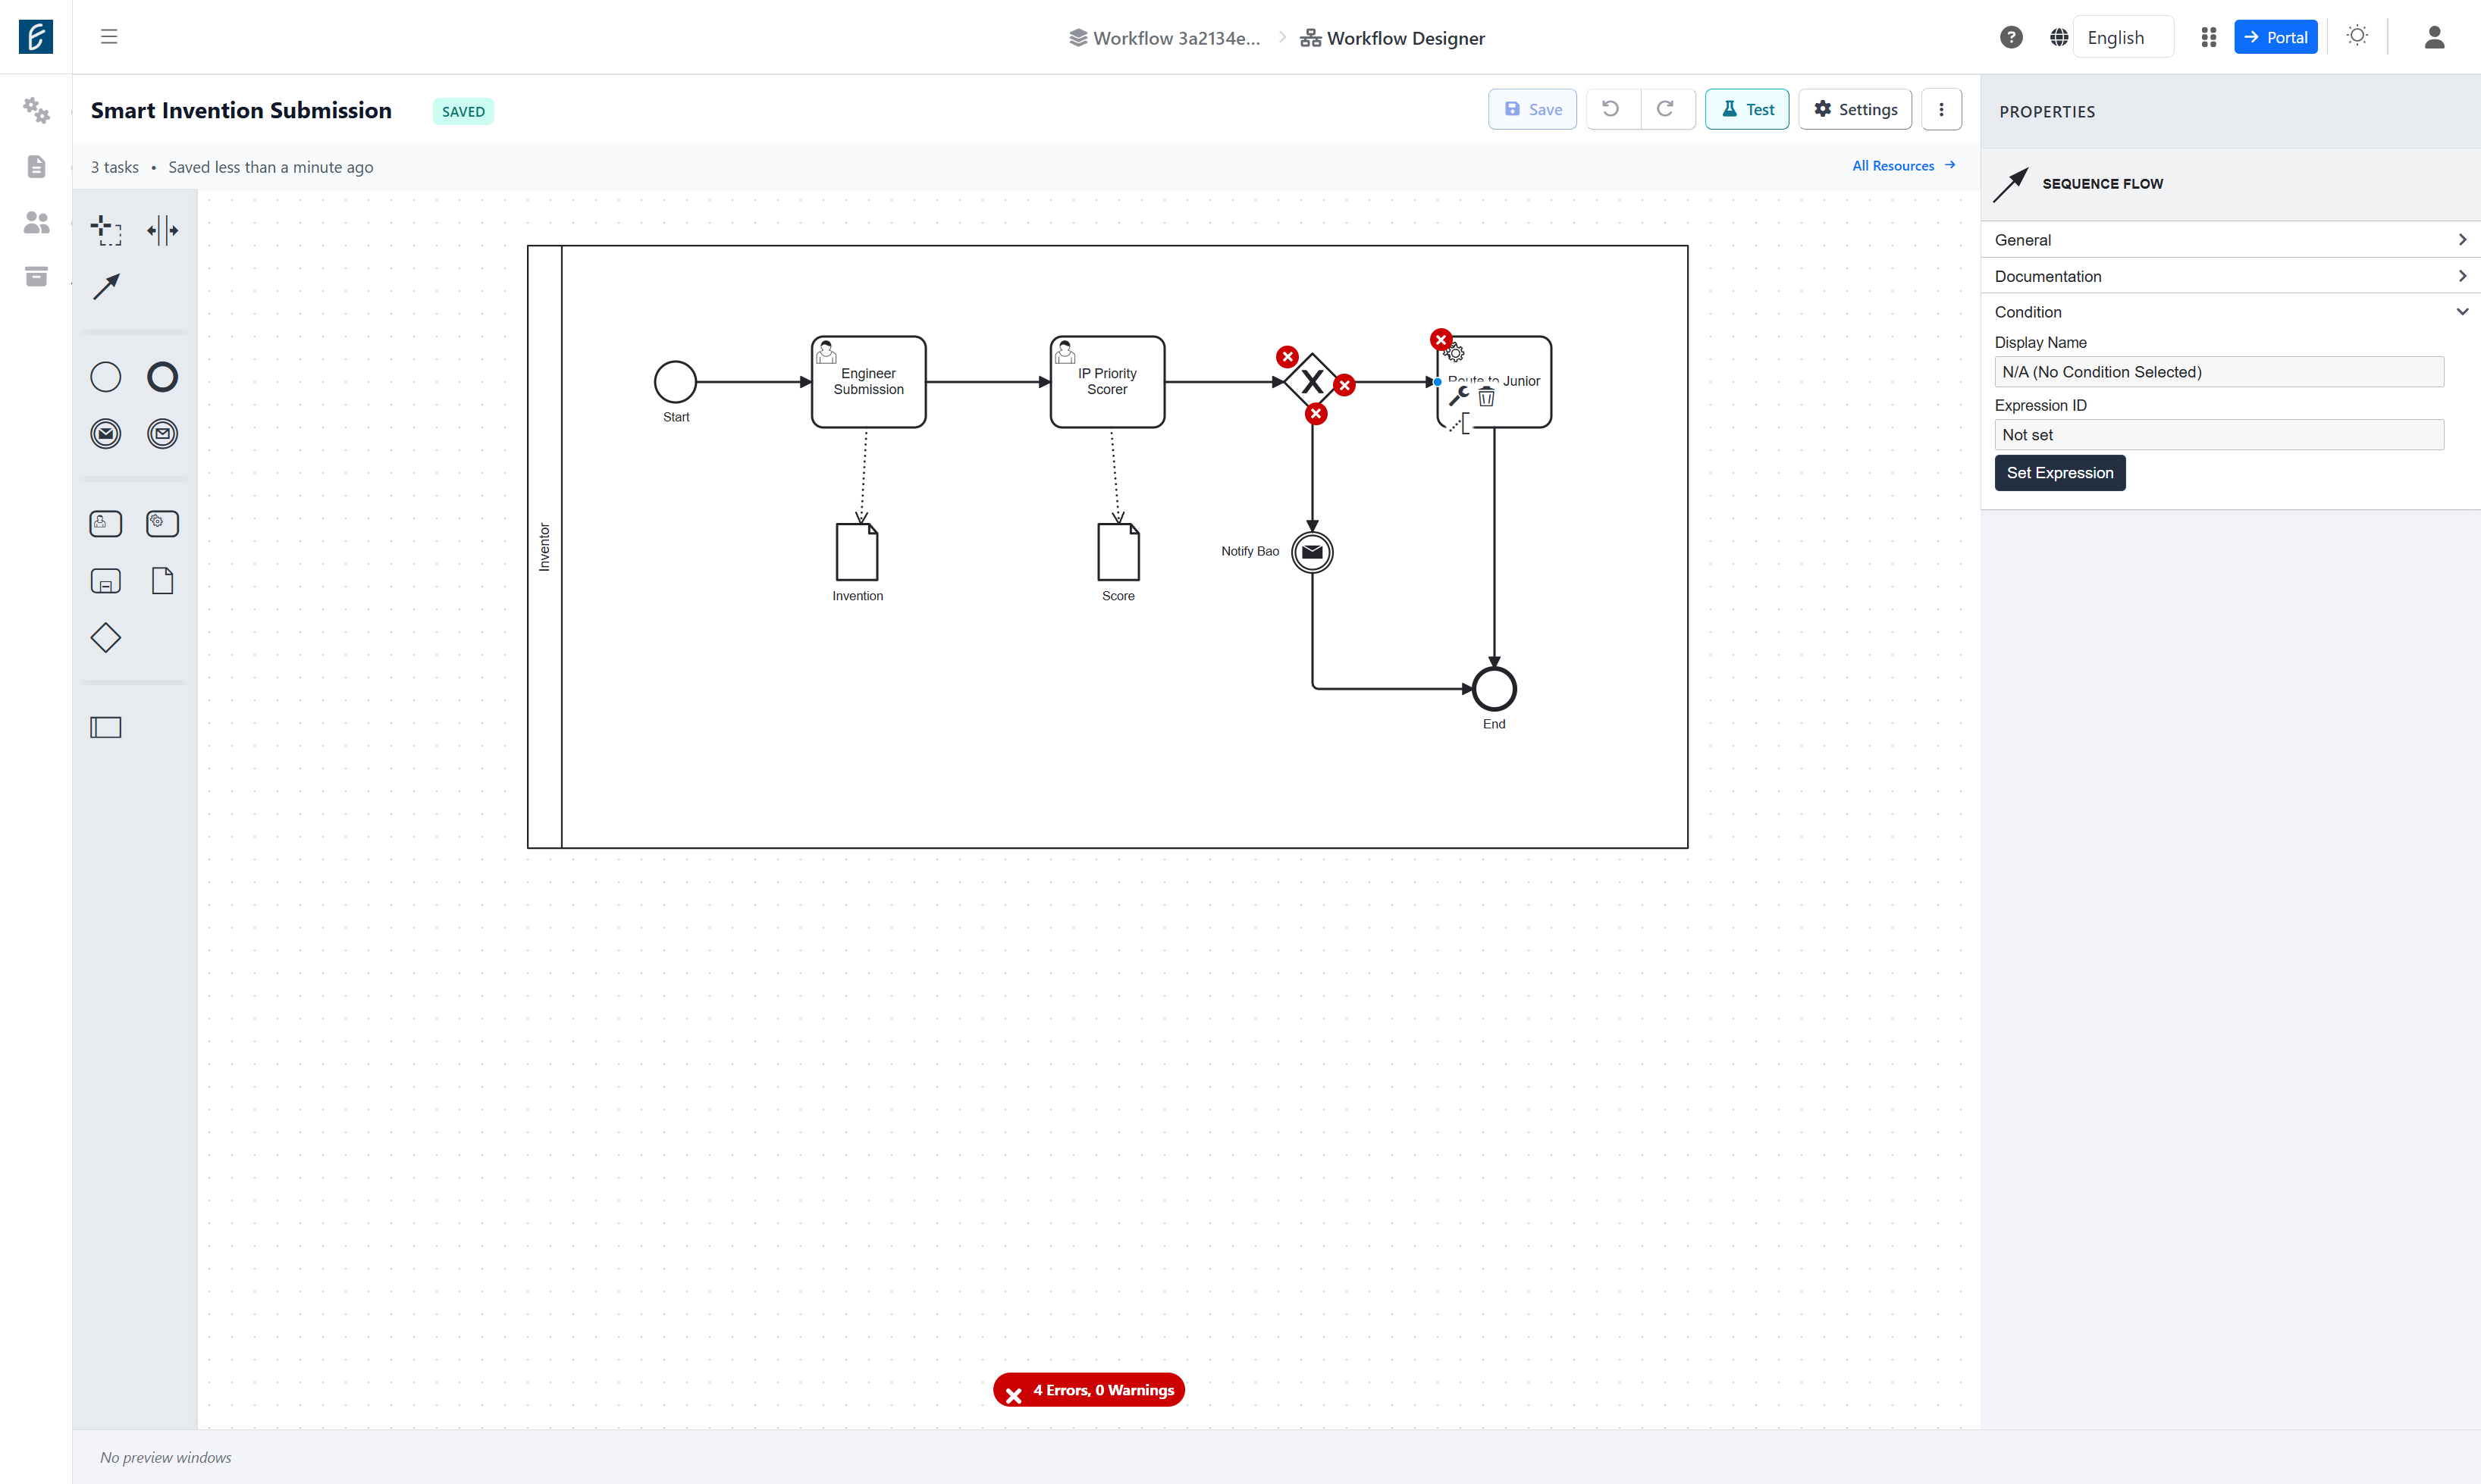The image size is (2481, 1484).
Task: Choose the end event palette shape
Action: click(162, 377)
